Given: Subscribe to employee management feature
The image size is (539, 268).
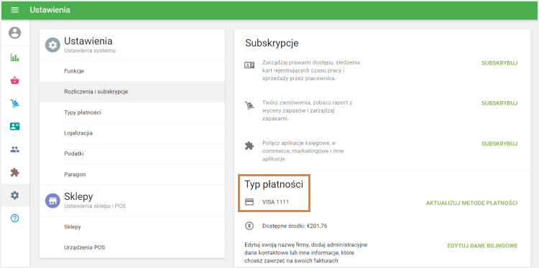Looking at the screenshot, I should (499, 63).
